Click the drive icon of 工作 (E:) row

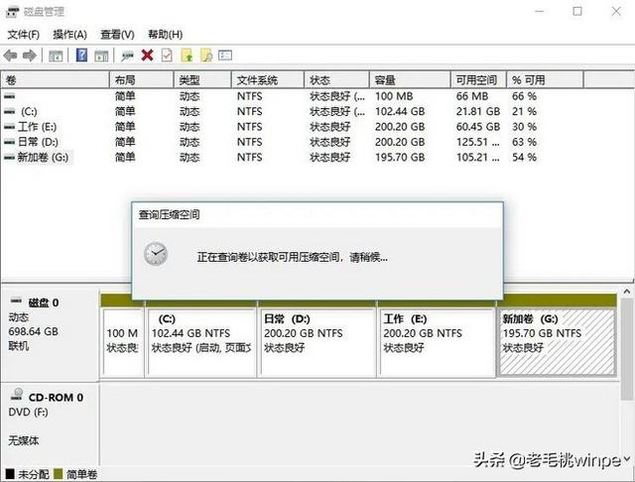[9, 127]
